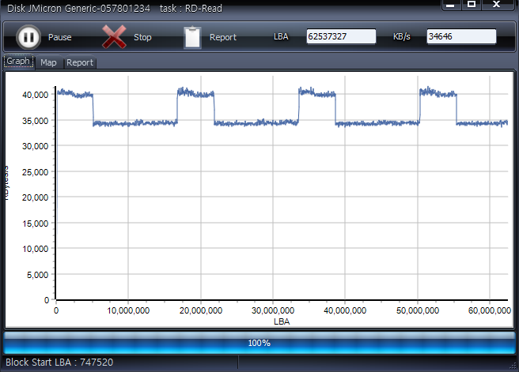
Task: Click the y-axis value 5,000
Action: pos(37,275)
